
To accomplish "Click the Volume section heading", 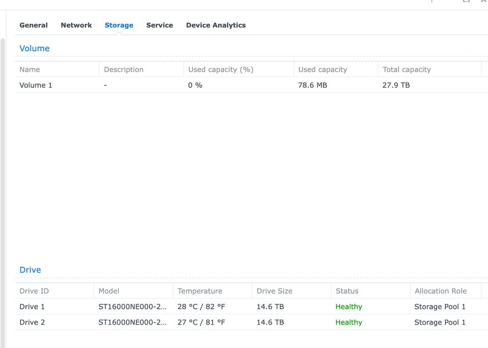I will coord(35,49).
